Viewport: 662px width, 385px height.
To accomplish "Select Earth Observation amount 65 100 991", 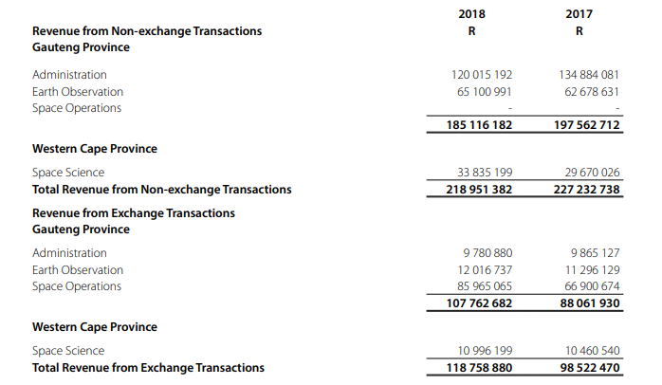I will click(485, 92).
